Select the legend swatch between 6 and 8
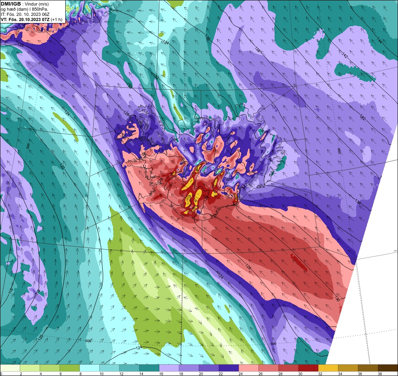Screen dimensions: 398x376 tap(70, 368)
